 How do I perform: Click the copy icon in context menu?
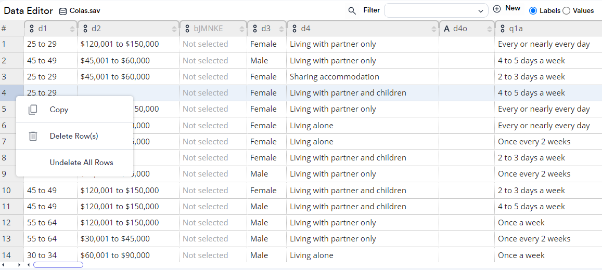[33, 110]
